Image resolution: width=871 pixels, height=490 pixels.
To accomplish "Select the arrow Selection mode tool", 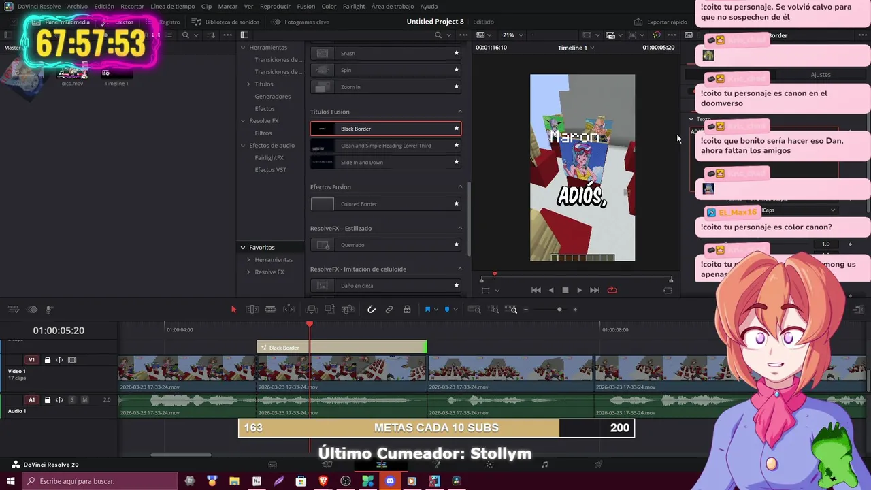I will point(233,310).
